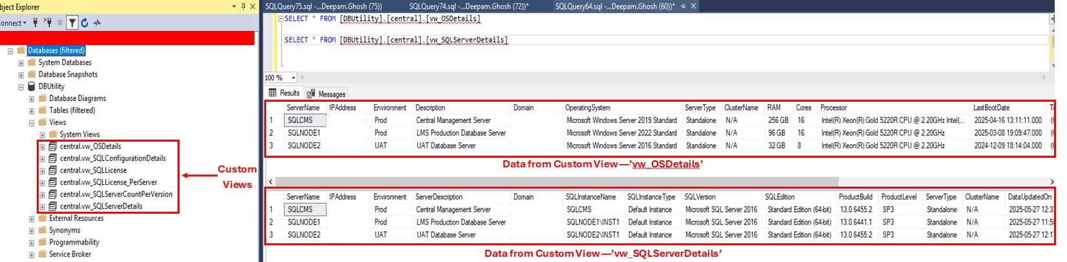The height and width of the screenshot is (262, 1067).
Task: Click the LastBootDate column header
Action: pos(991,108)
